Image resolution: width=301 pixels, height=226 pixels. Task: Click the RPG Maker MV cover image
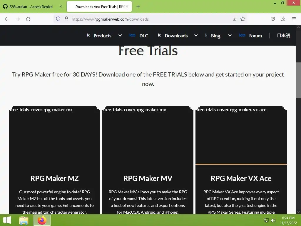148,135
